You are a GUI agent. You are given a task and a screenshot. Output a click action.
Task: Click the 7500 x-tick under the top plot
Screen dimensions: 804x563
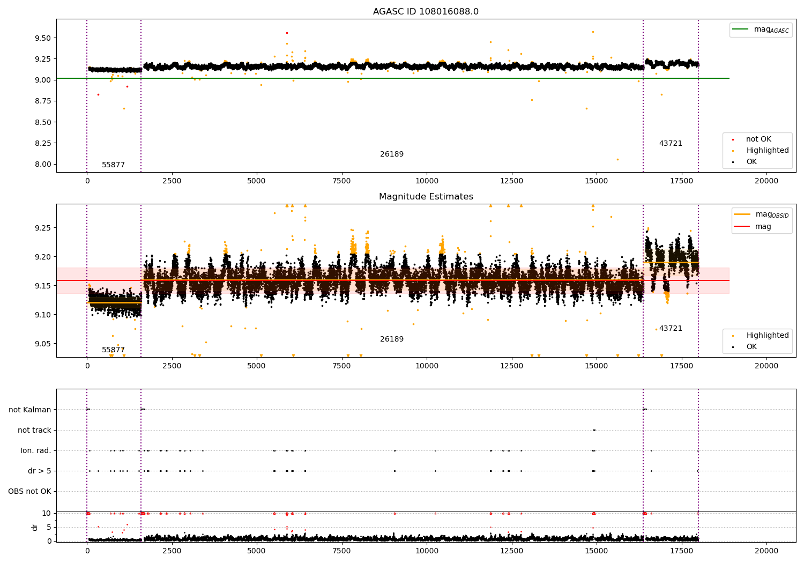[341, 181]
